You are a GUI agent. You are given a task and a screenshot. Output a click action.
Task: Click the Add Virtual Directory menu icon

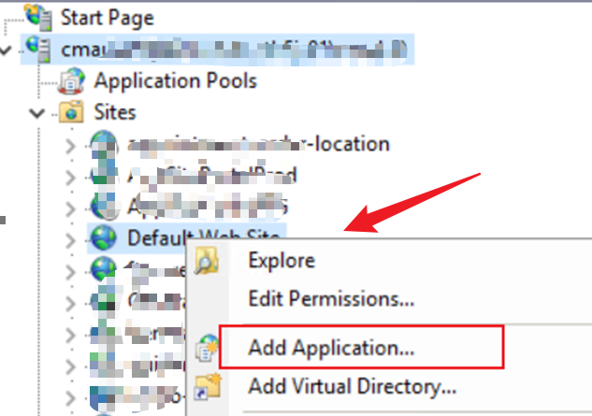point(207,385)
